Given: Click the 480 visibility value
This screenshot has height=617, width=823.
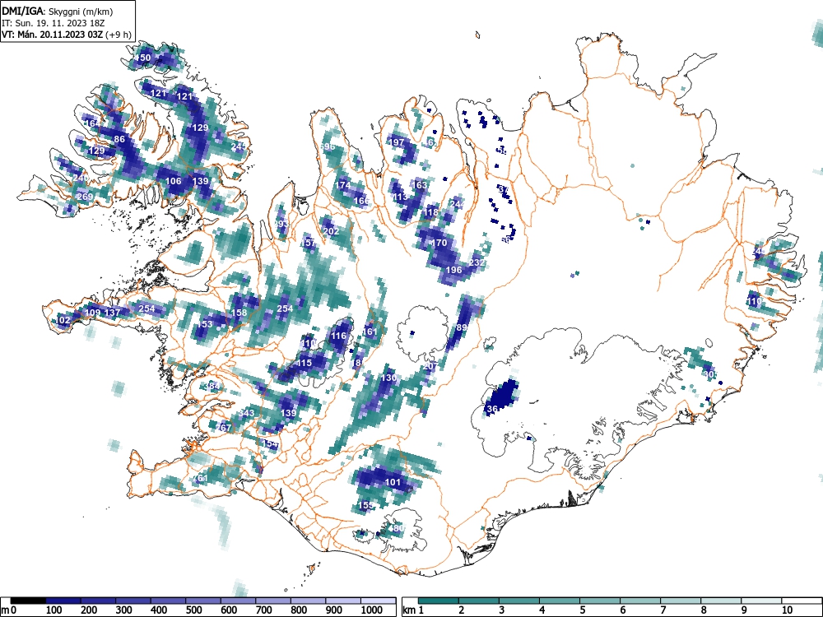Looking at the screenshot, I should (x=396, y=528).
